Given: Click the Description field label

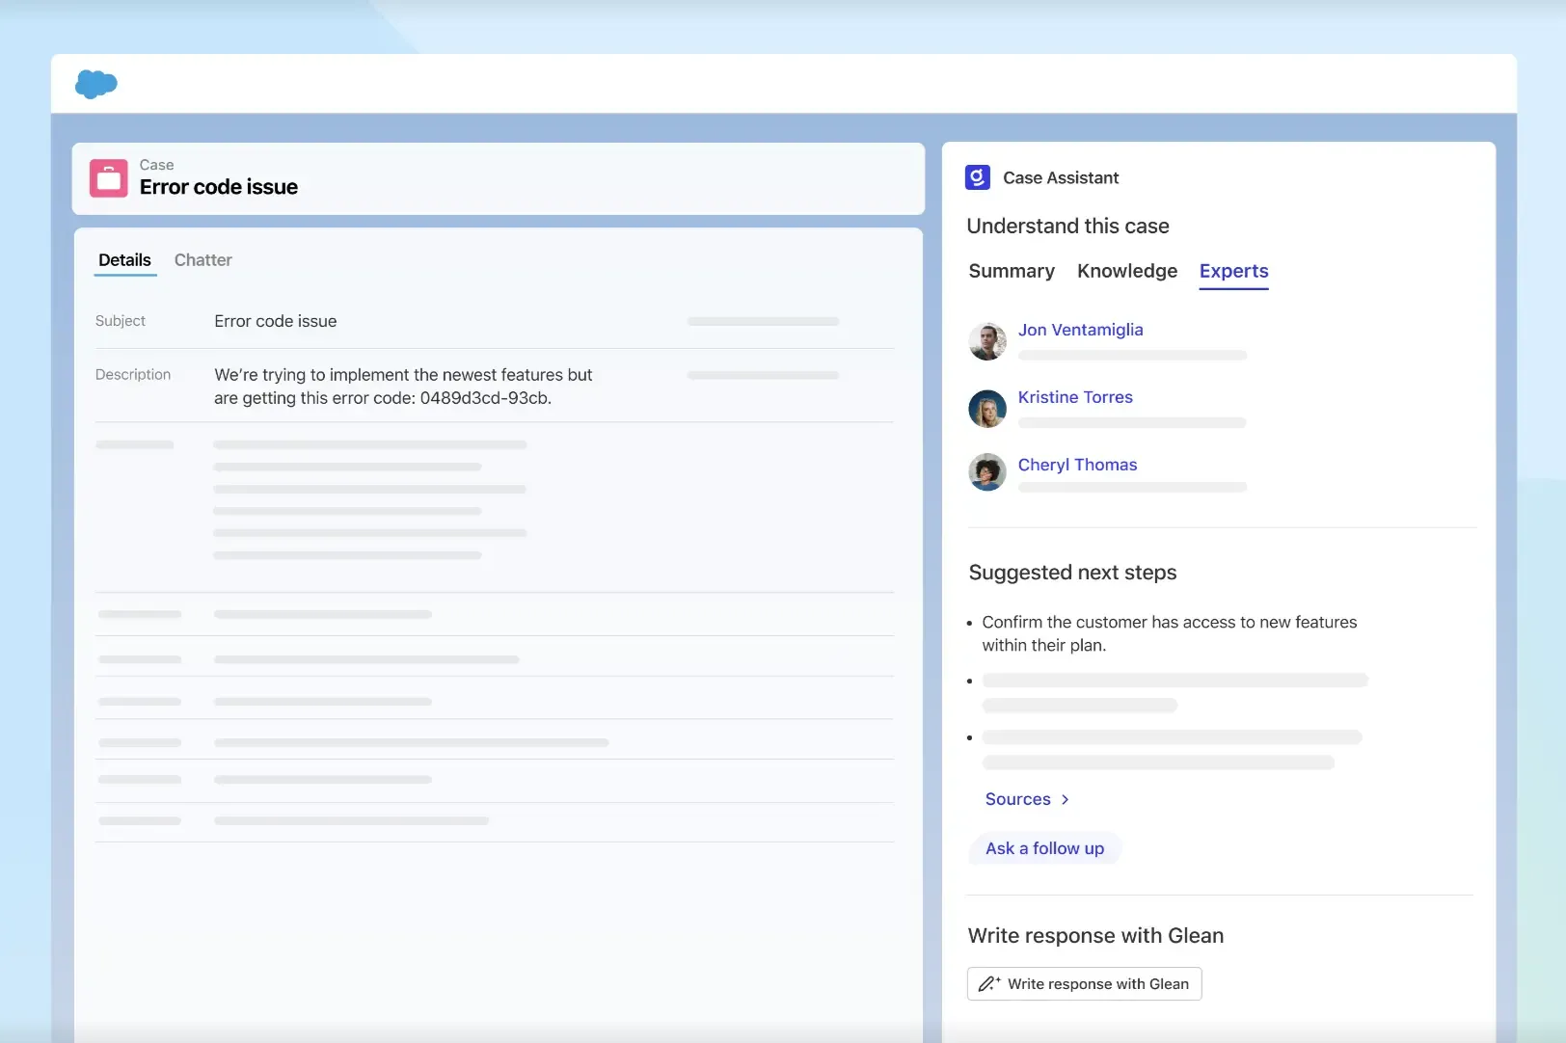Looking at the screenshot, I should coord(133,375).
